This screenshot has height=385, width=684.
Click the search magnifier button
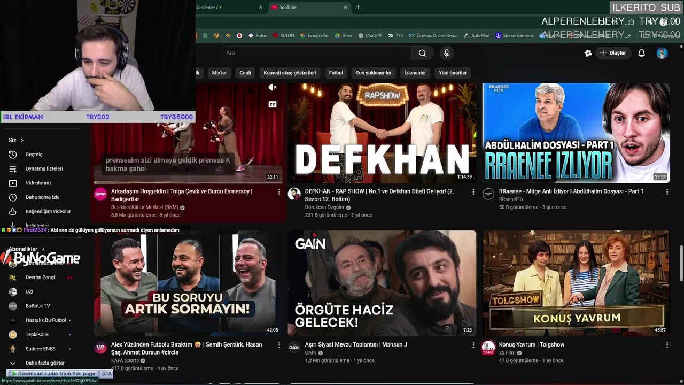[422, 53]
